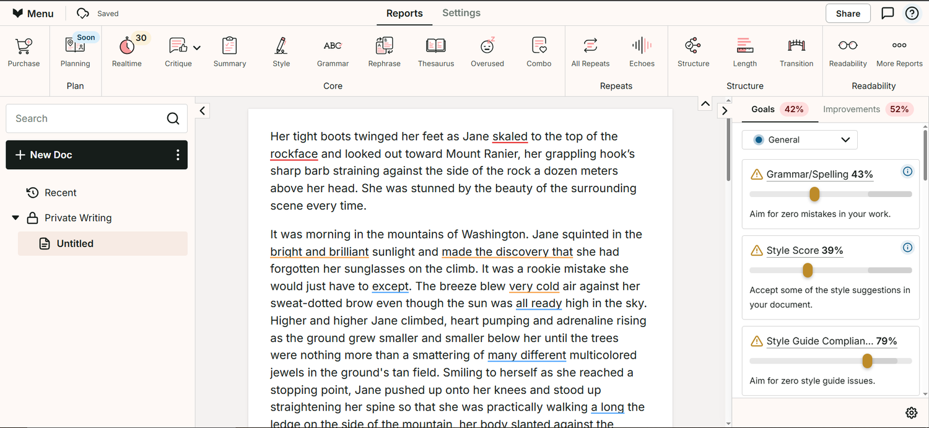
Task: Run the Structure report
Action: pyautogui.click(x=693, y=52)
